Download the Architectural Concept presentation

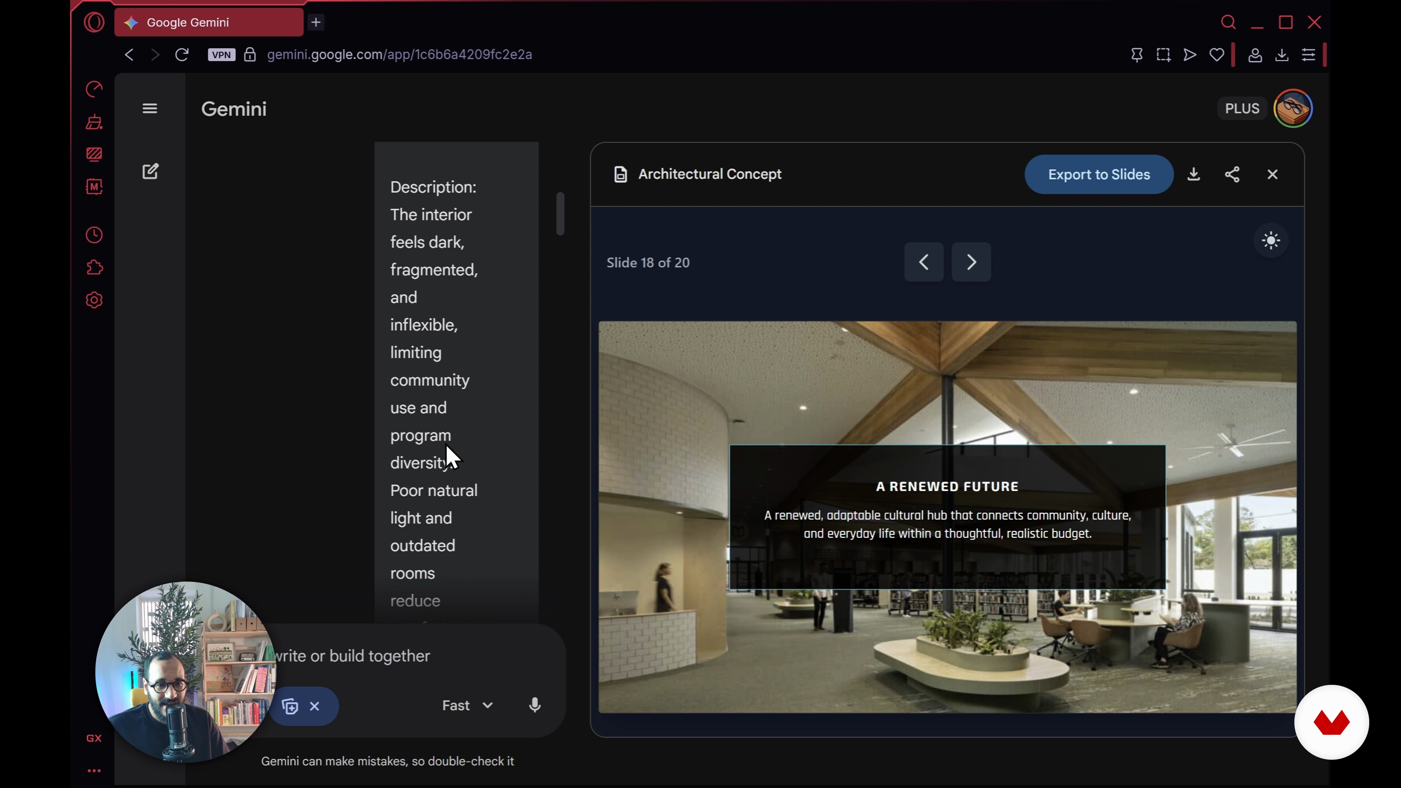(x=1193, y=175)
